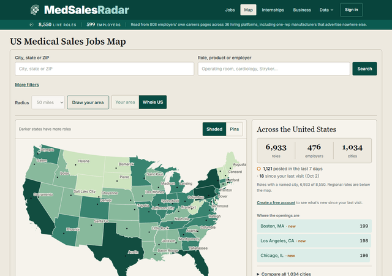392x276 pixels.
Task: Click the Santa Fe city label
Action: click(x=101, y=221)
